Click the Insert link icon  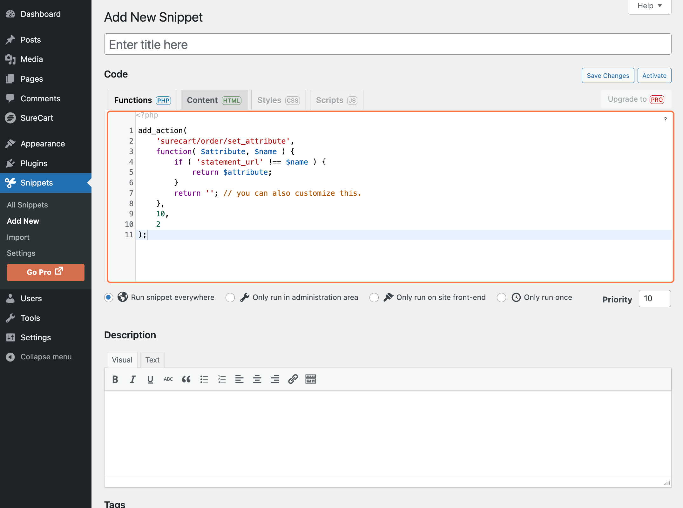click(x=292, y=379)
